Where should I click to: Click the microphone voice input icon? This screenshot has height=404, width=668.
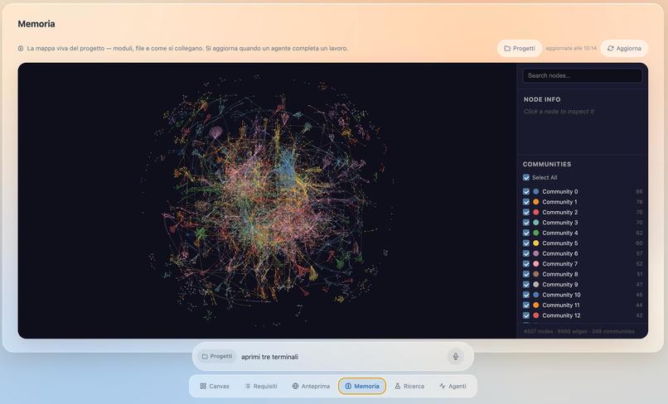point(455,356)
